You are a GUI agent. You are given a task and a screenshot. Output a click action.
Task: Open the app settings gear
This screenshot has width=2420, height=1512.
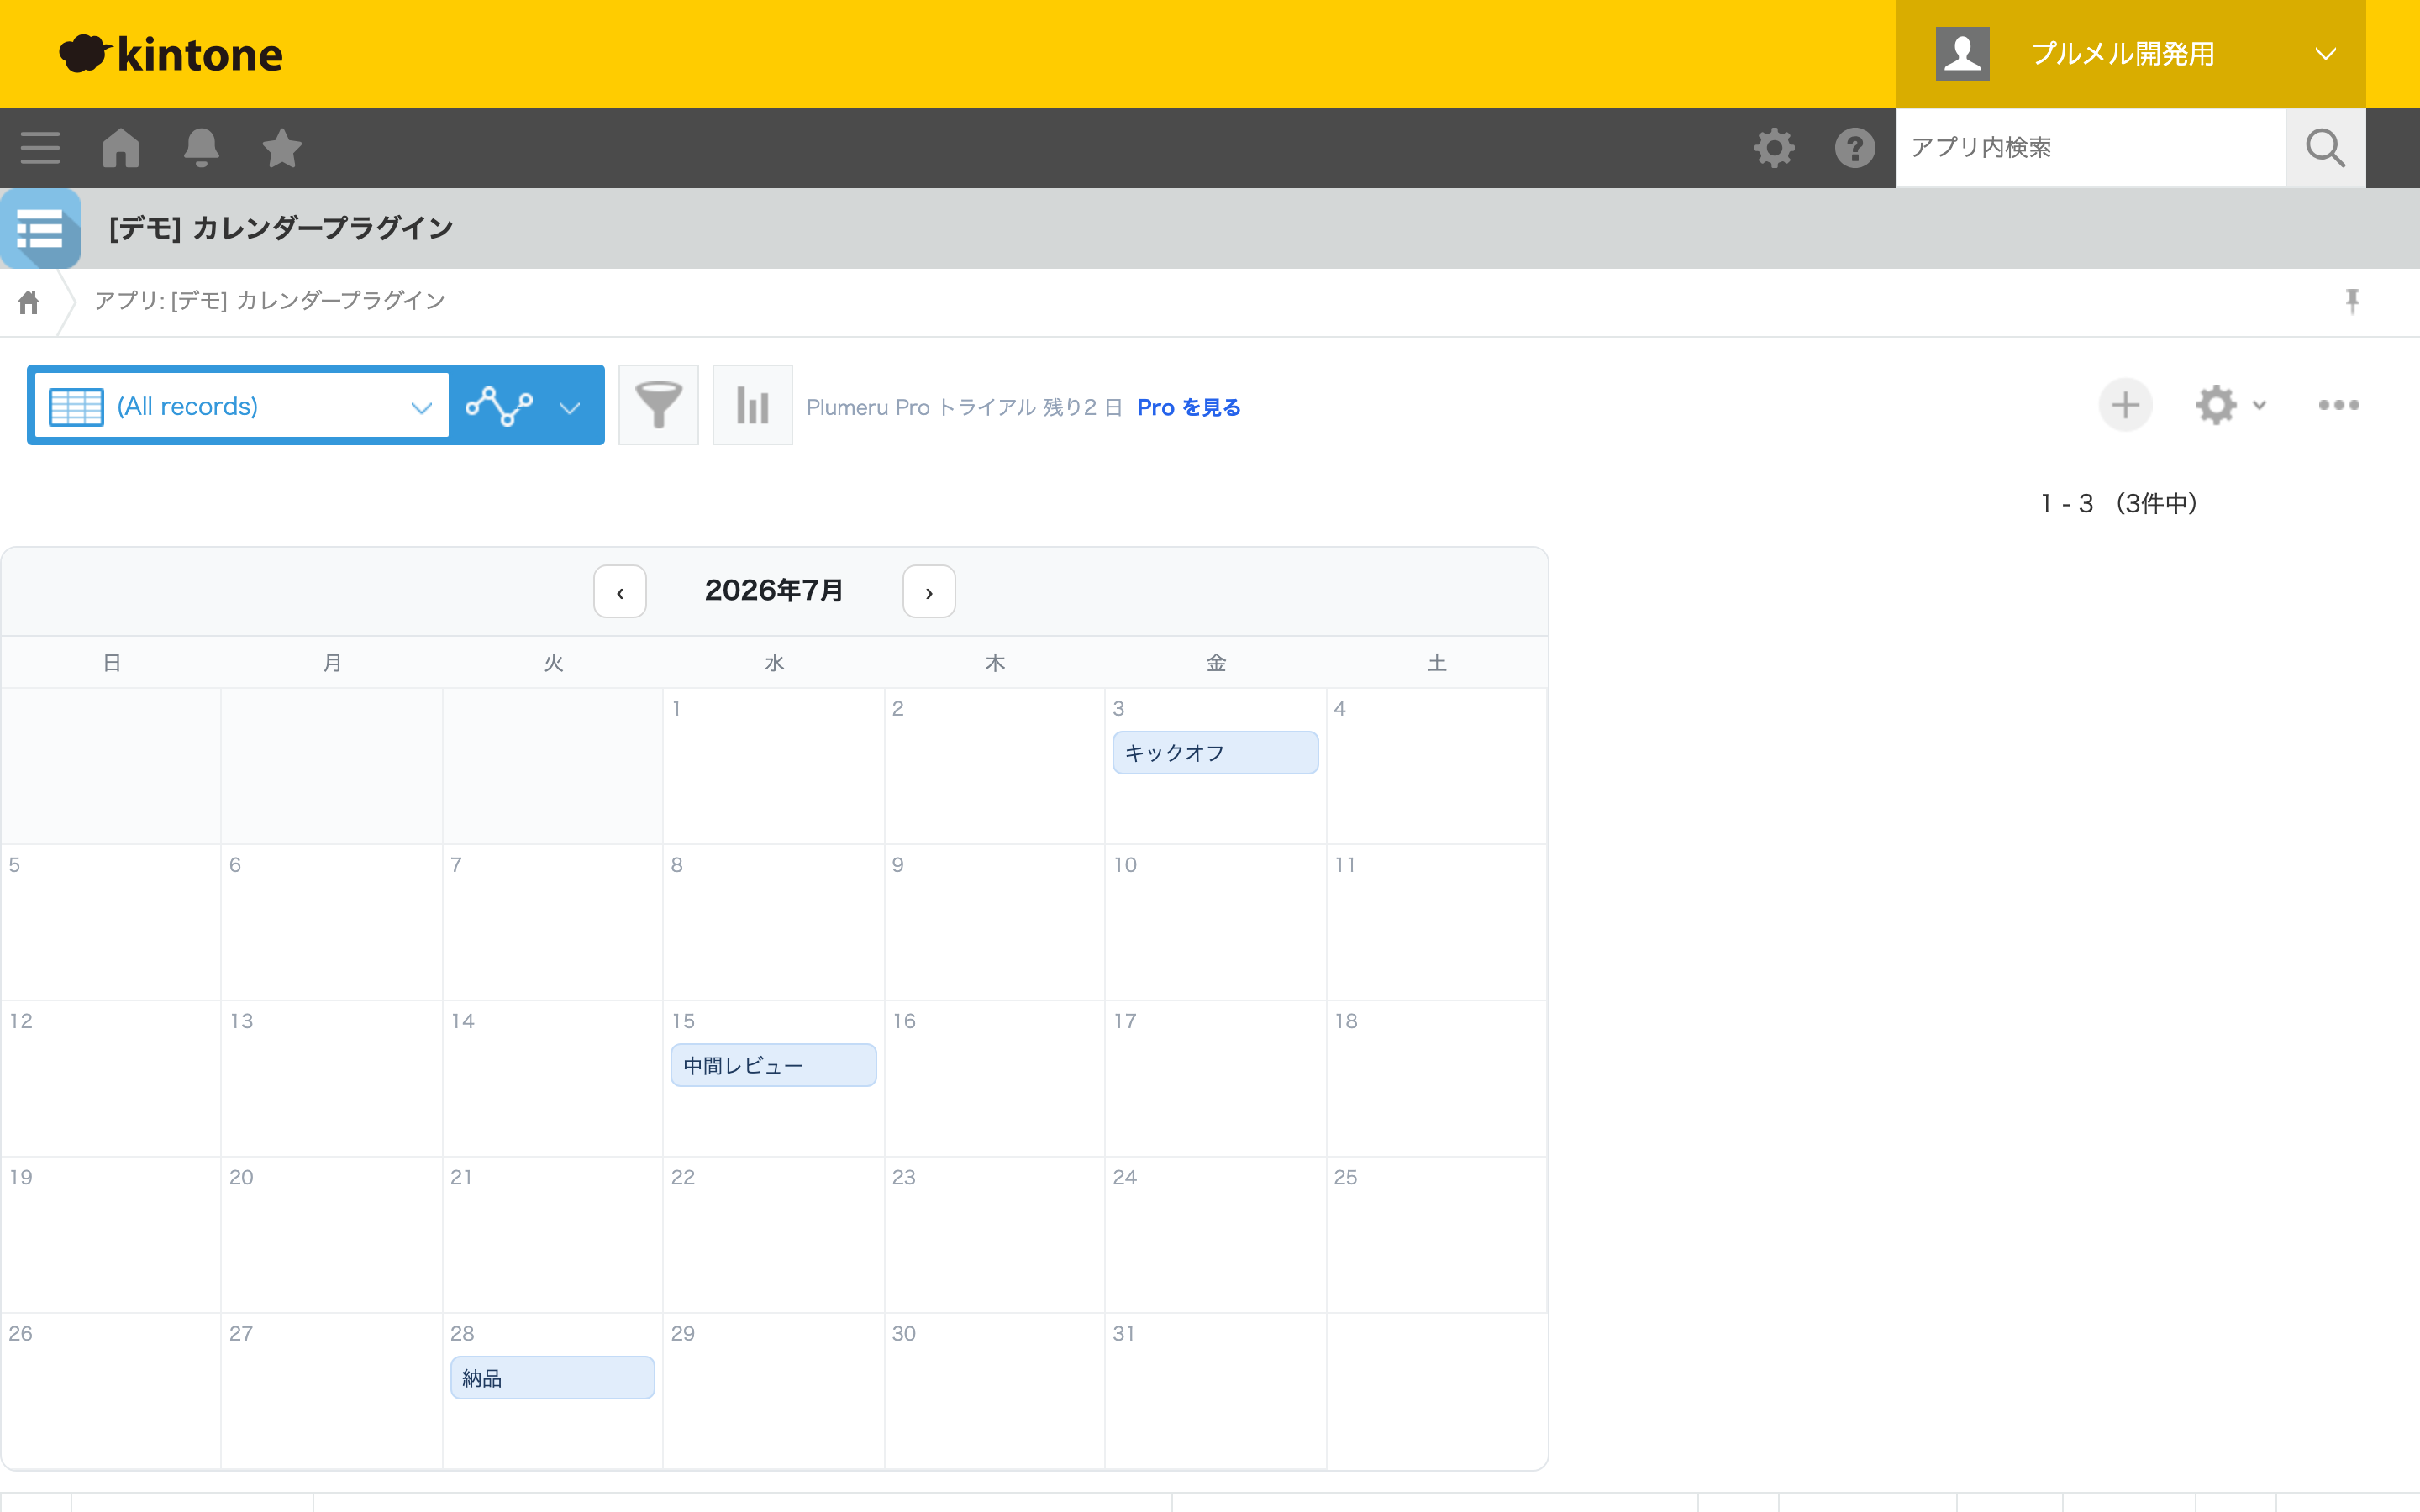point(2216,406)
